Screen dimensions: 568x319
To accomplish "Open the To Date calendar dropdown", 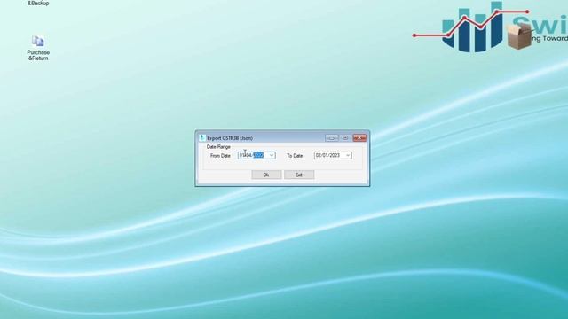I will pyautogui.click(x=348, y=156).
